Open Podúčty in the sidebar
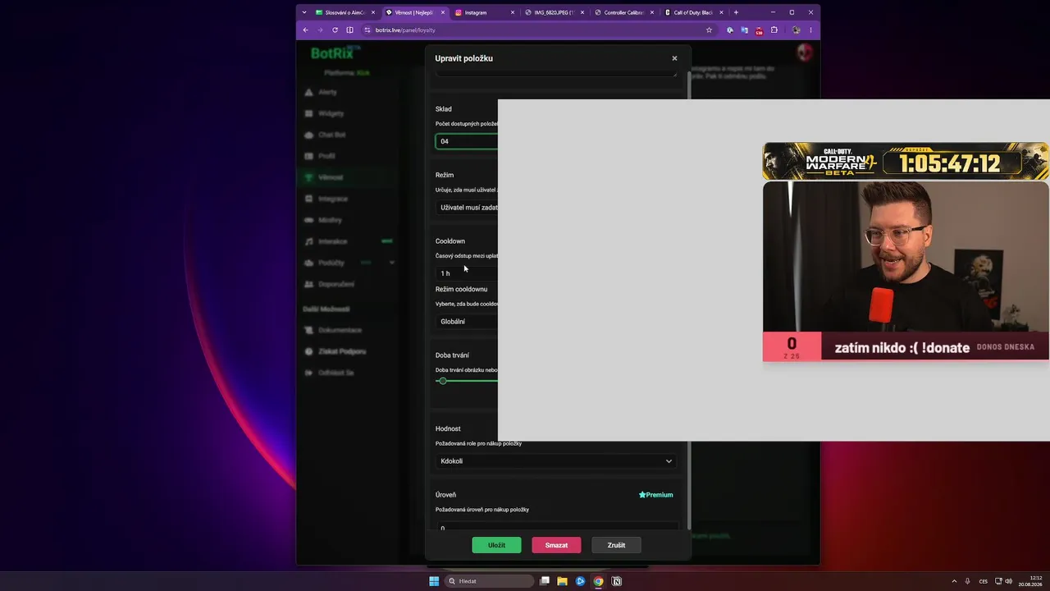1050x591 pixels. (331, 263)
